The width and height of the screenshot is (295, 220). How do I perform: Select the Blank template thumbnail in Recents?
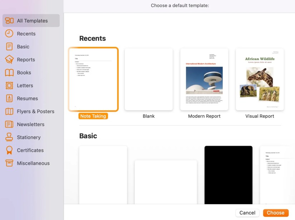149,79
